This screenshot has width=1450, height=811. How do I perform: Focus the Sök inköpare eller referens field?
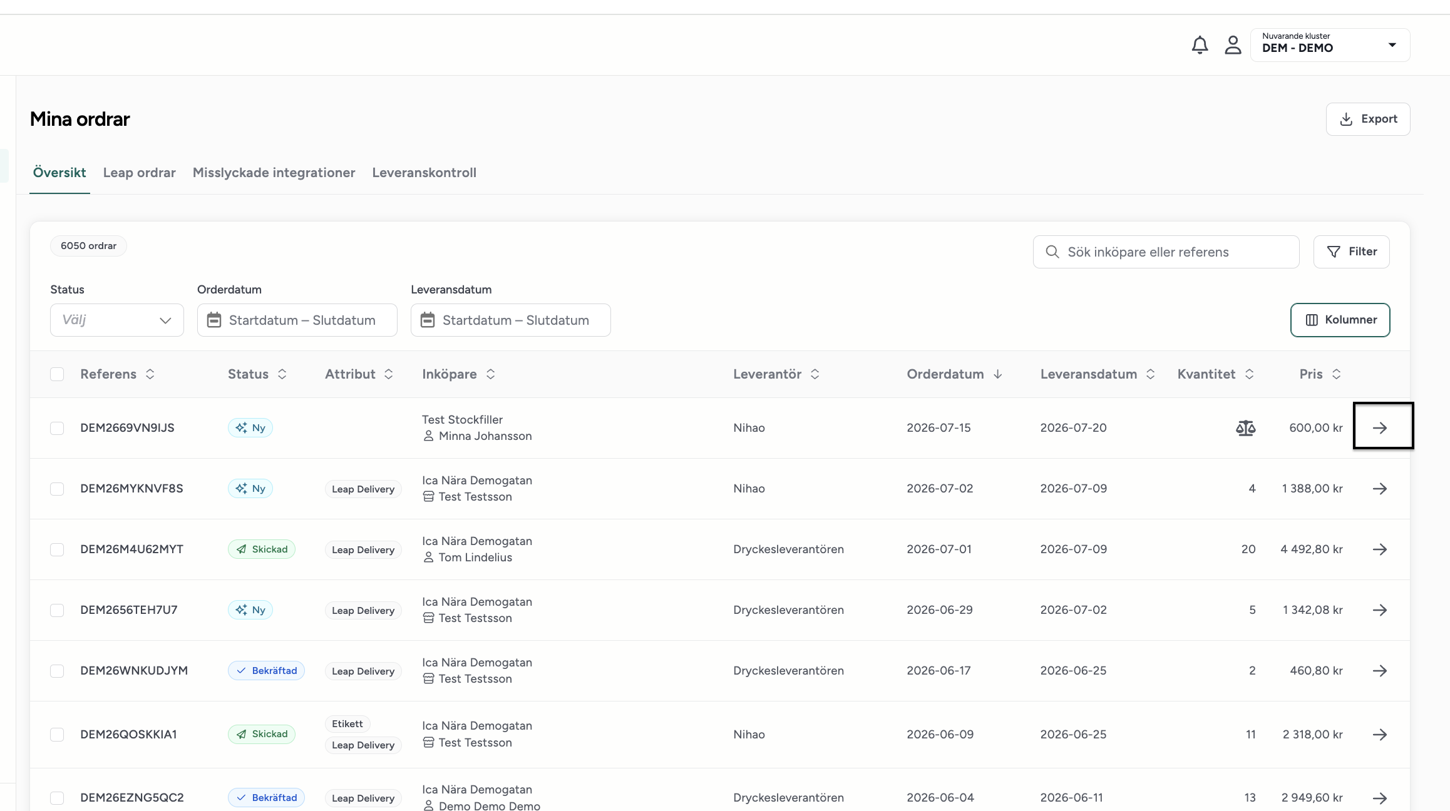[x=1166, y=252]
